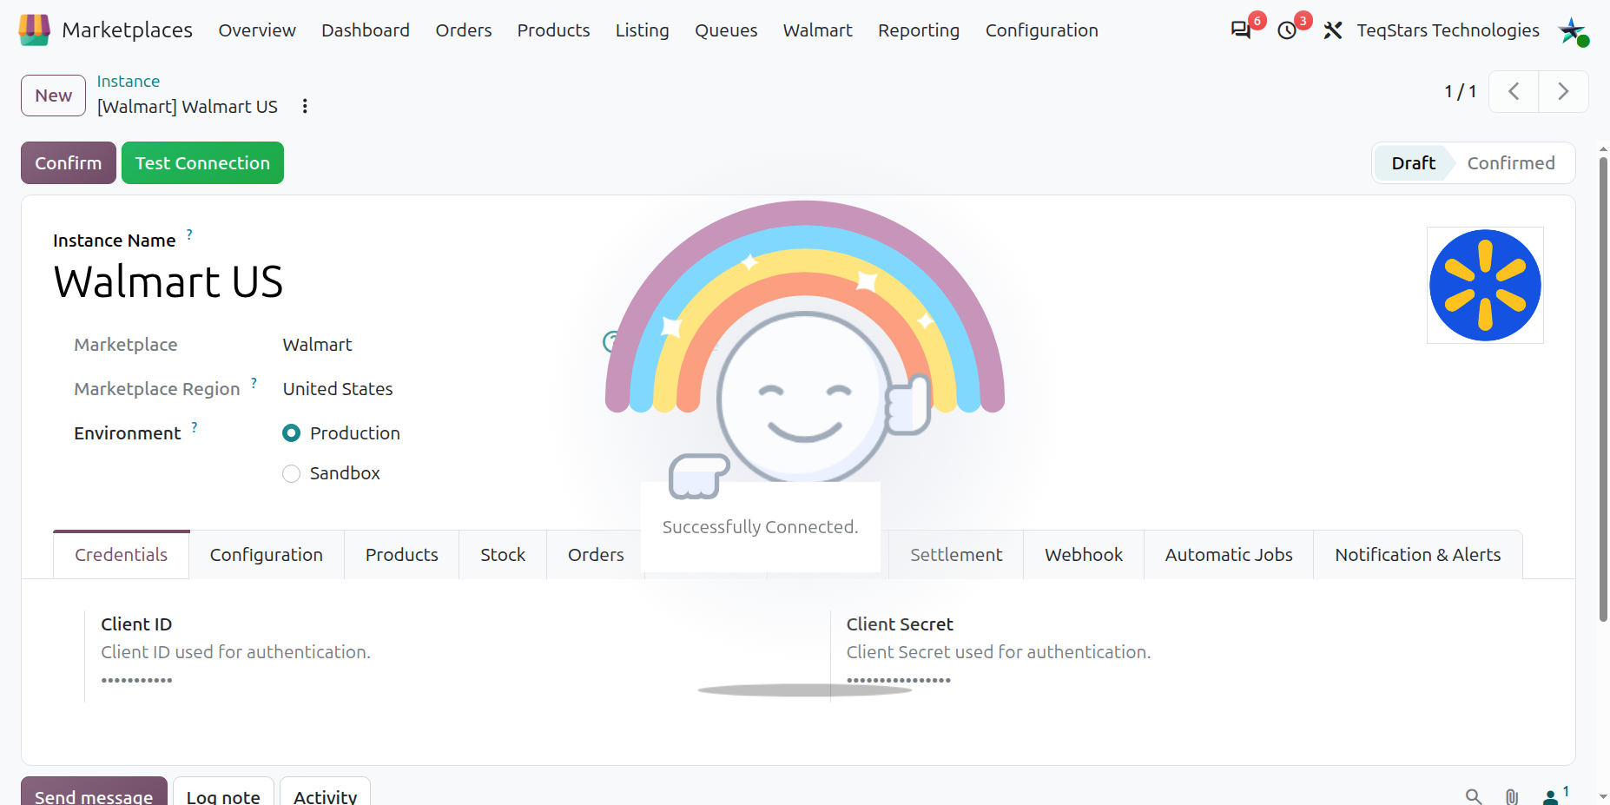This screenshot has height=805, width=1610.
Task: Open the Dashboard menu item
Action: pos(365,30)
